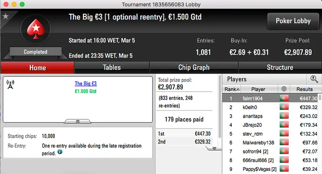The height and width of the screenshot is (174, 322).
Task: Open the player search magnifier
Action: click(x=314, y=79)
